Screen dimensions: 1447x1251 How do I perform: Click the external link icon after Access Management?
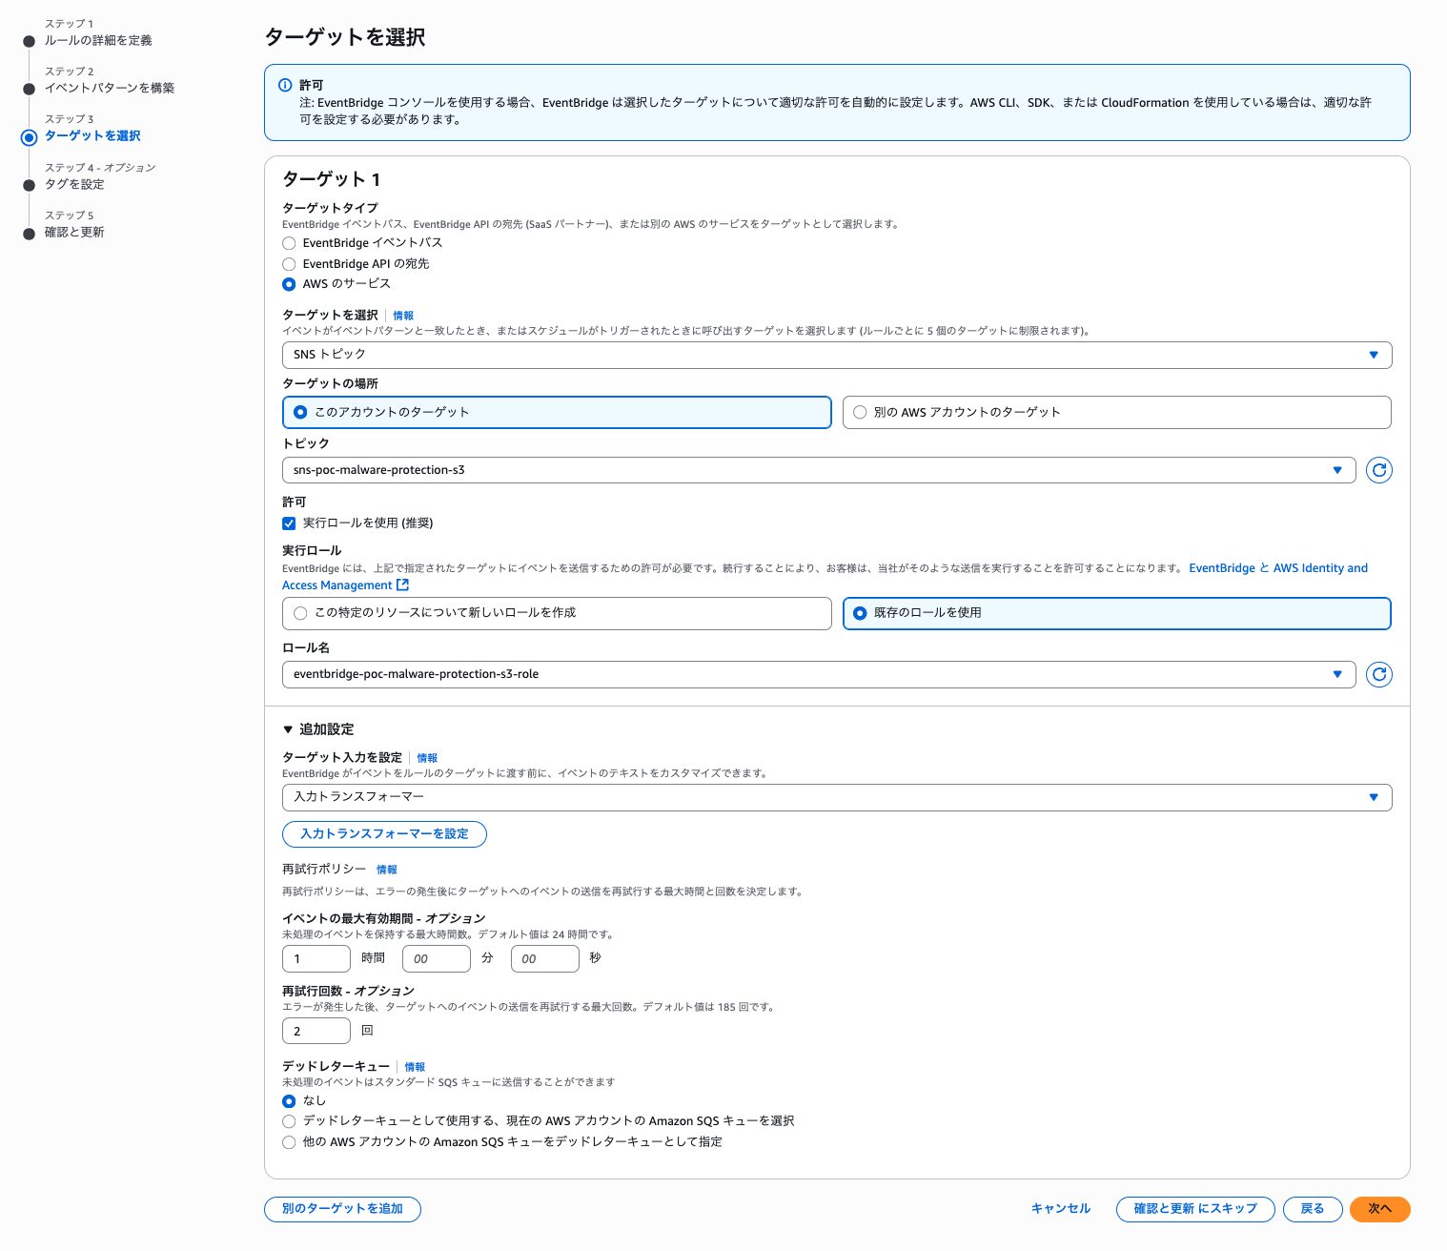402,584
